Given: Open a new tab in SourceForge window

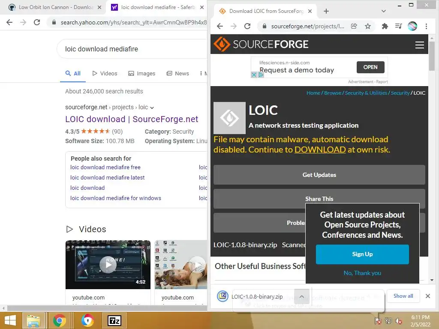Looking at the screenshot, I should pos(326,11).
